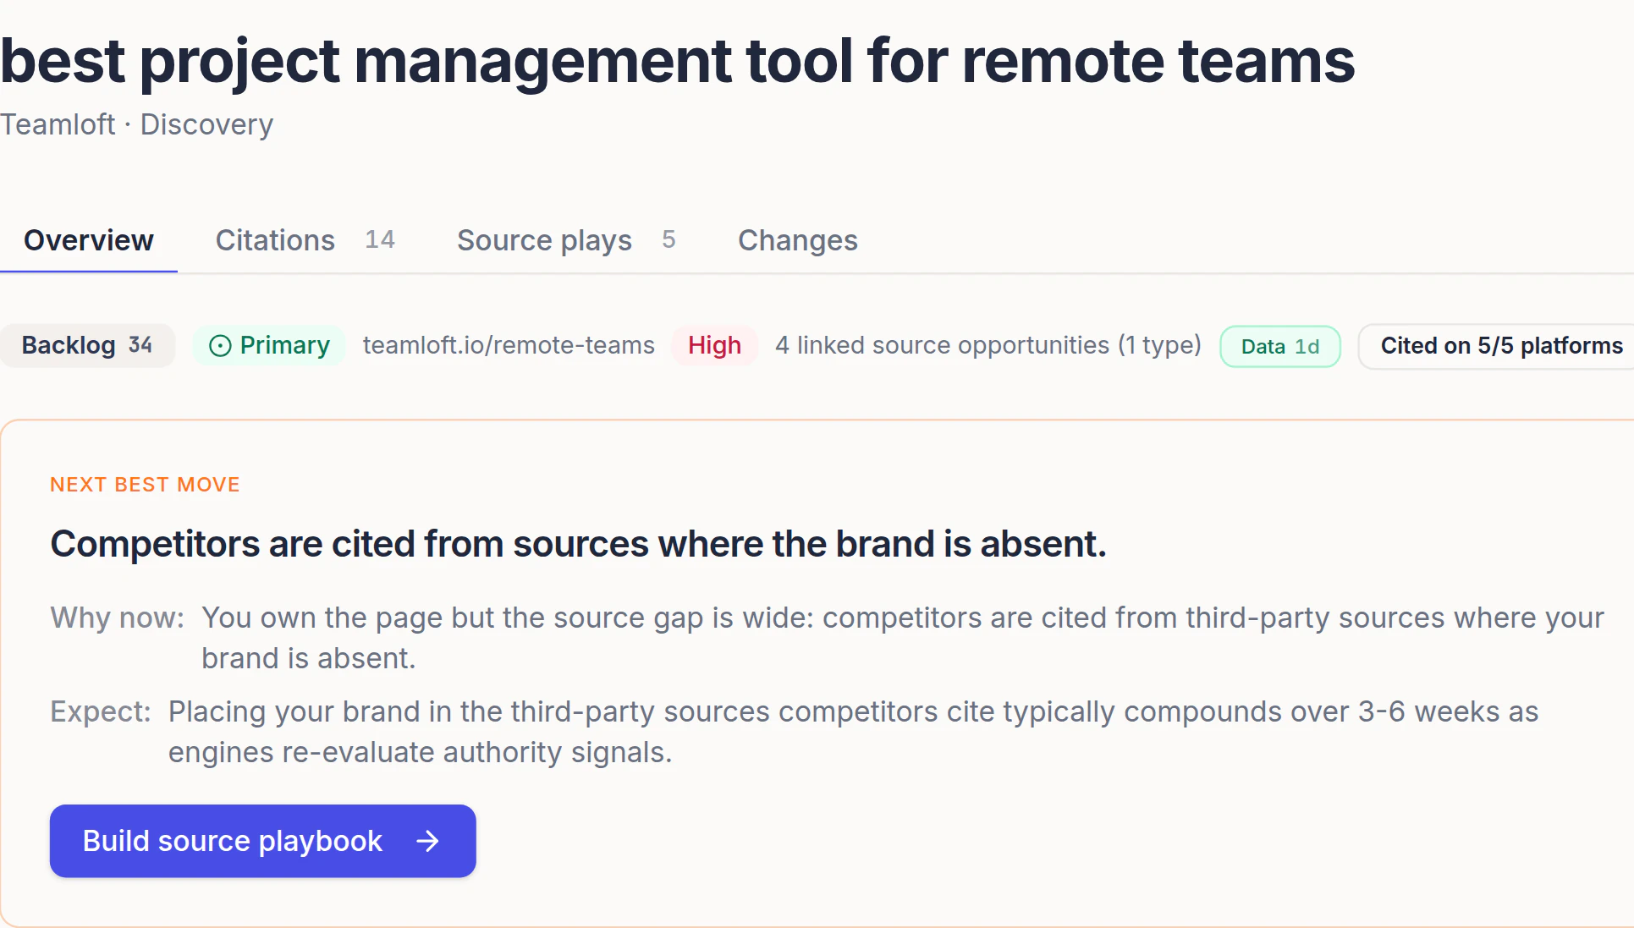
Task: Click the High priority badge
Action: click(x=714, y=345)
